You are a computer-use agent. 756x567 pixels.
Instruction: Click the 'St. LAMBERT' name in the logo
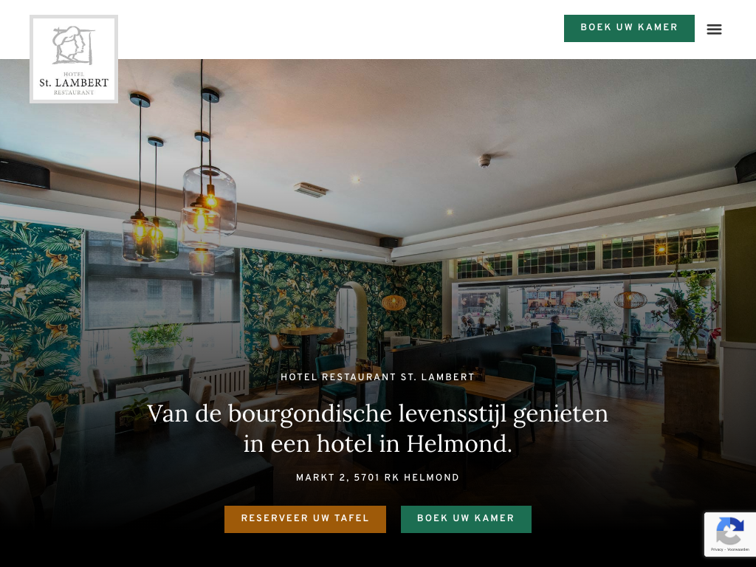click(x=74, y=83)
